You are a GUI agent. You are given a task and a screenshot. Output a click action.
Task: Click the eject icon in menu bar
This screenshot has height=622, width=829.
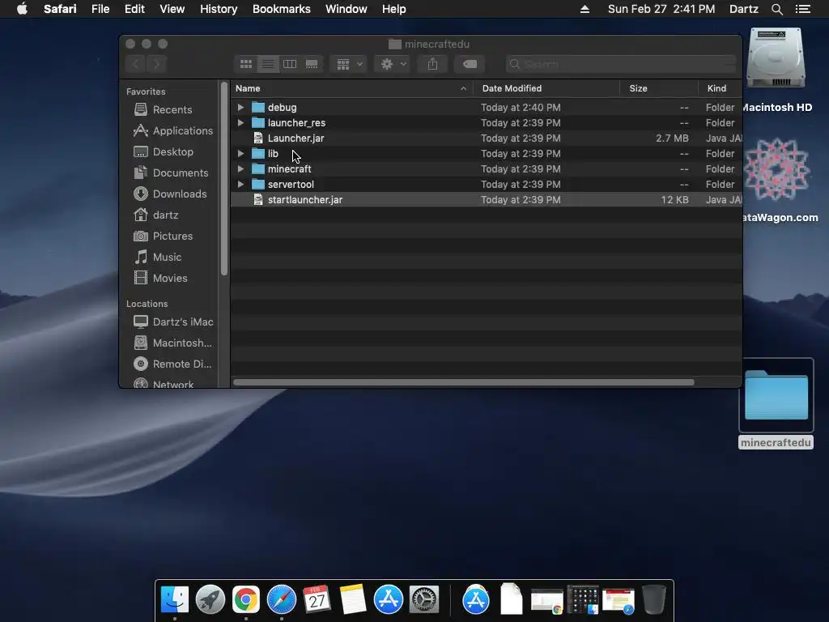pos(585,9)
